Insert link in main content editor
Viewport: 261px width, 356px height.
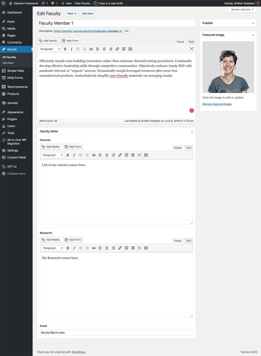tap(117, 49)
